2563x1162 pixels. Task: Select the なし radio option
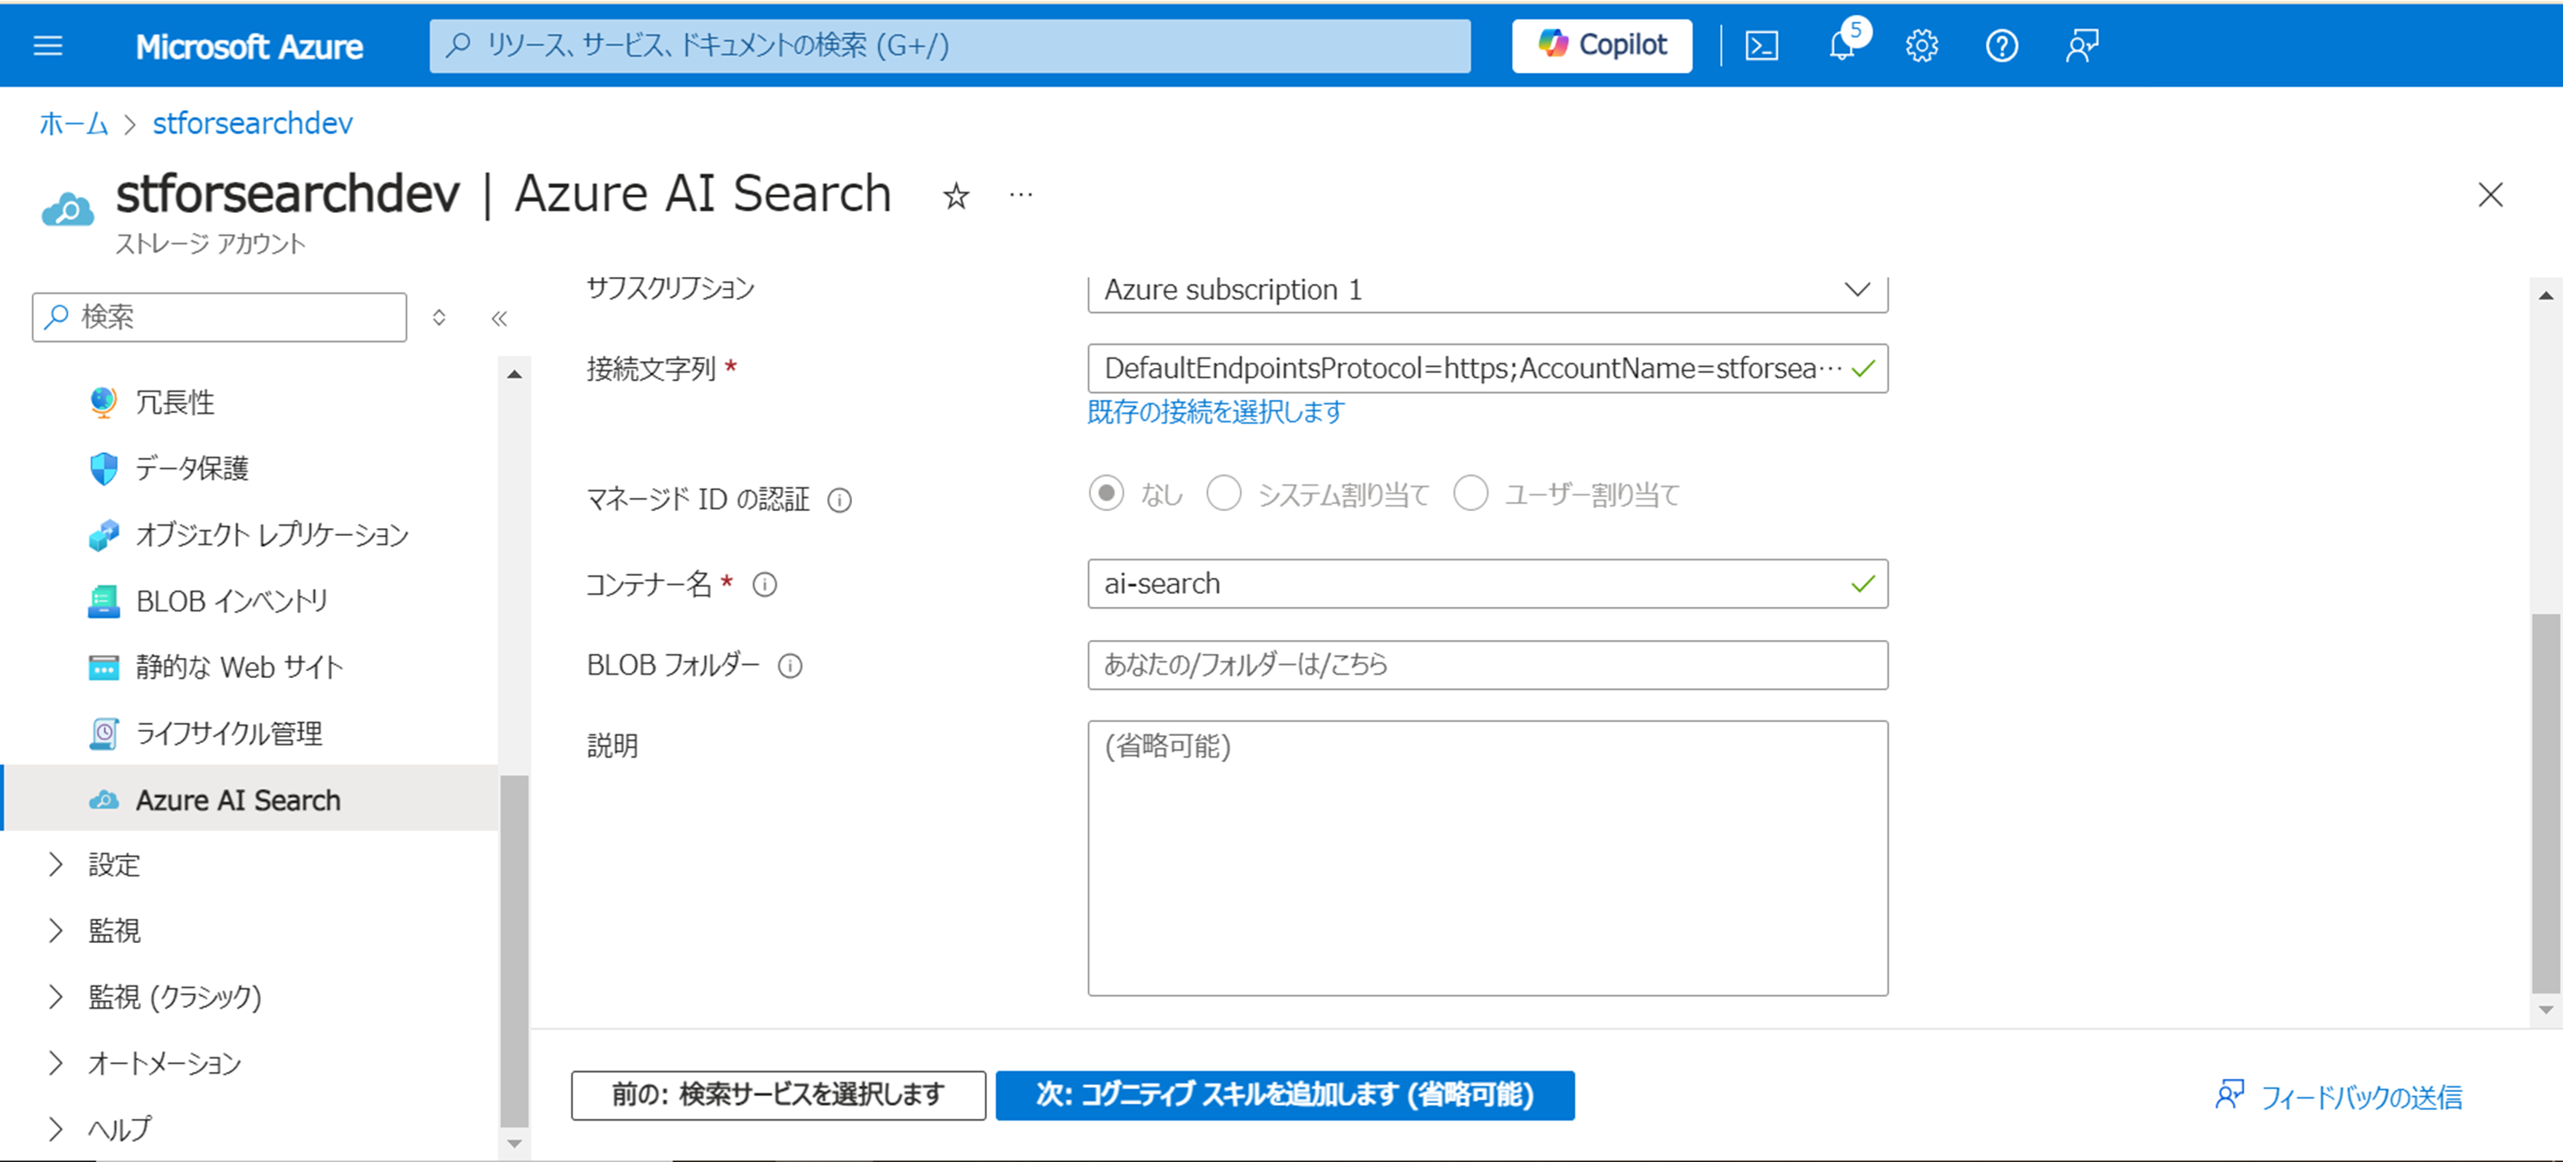click(1106, 494)
